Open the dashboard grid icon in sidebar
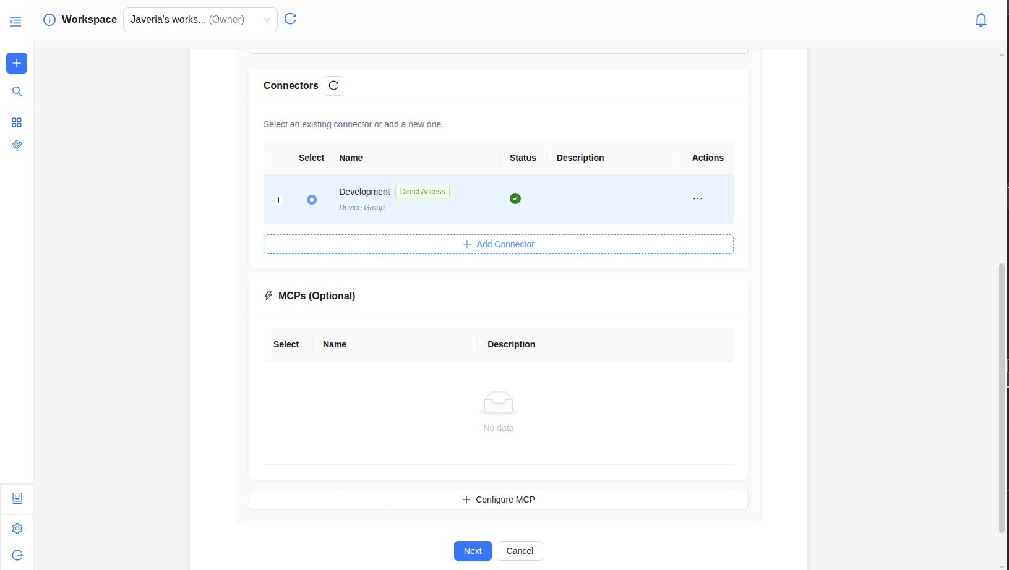Viewport: 1009px width, 570px height. (17, 122)
